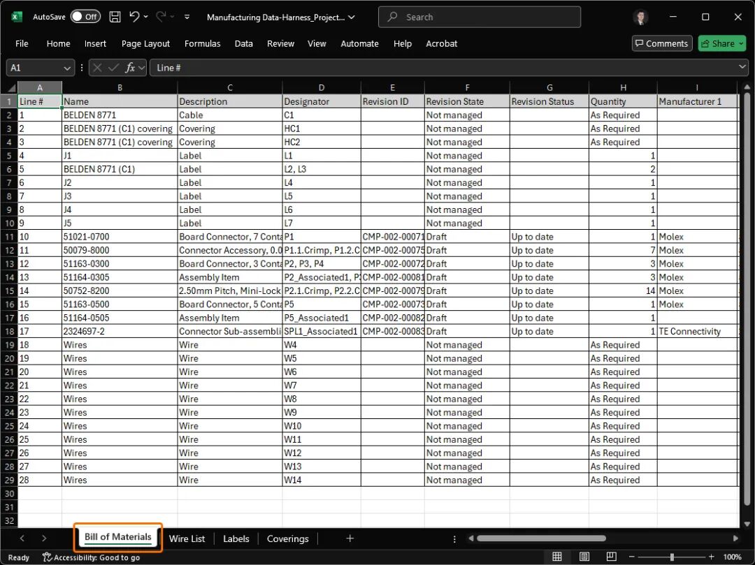This screenshot has height=565, width=755.
Task: Open the Formulas ribbon tab
Action: click(202, 43)
